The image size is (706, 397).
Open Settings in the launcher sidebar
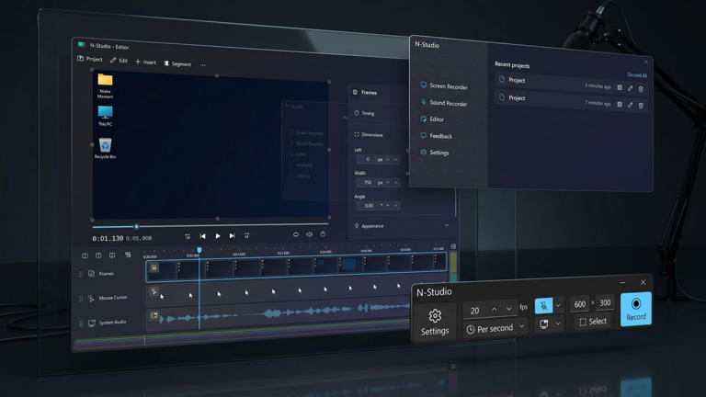435,153
